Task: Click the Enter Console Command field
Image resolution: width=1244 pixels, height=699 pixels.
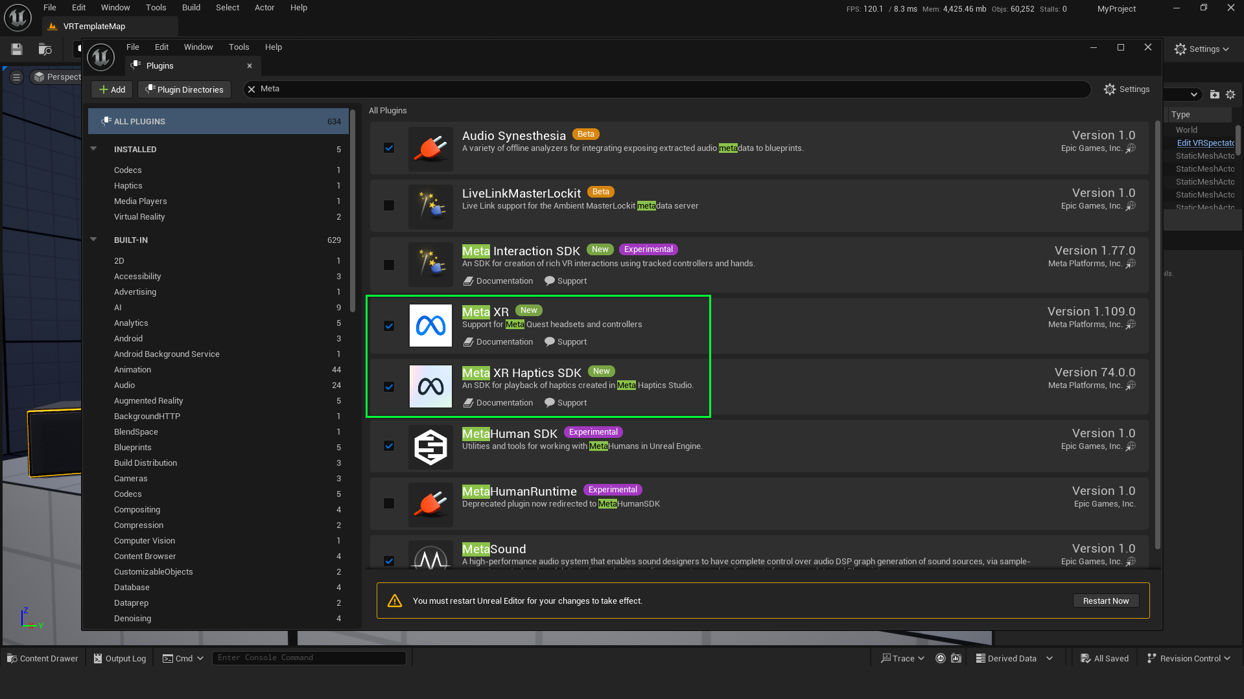Action: pos(309,658)
